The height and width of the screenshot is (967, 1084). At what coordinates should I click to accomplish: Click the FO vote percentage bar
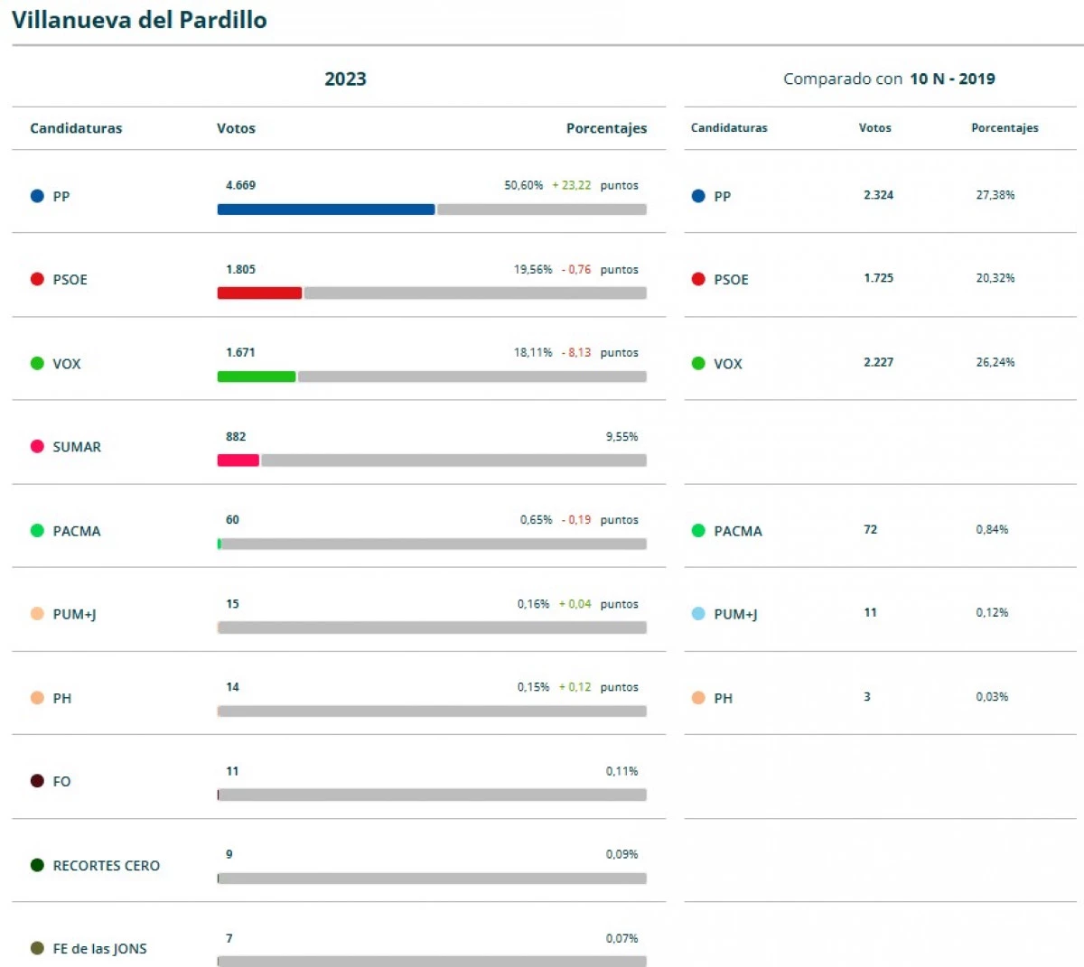point(219,795)
